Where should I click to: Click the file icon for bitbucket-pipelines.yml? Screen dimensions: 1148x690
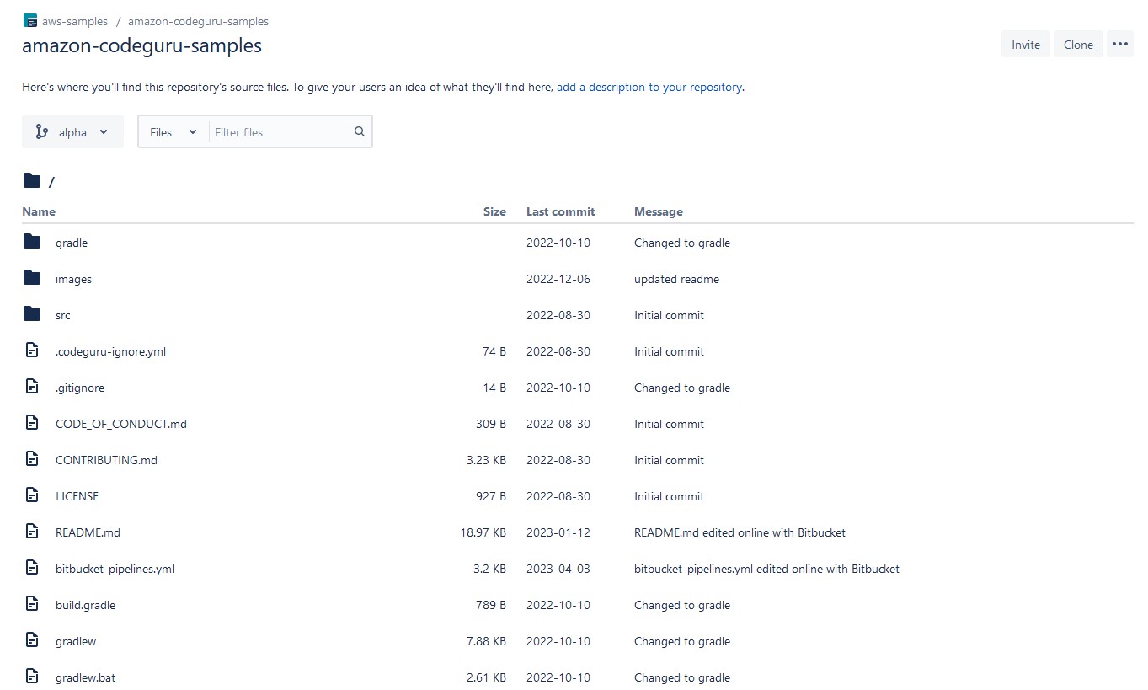click(32, 568)
